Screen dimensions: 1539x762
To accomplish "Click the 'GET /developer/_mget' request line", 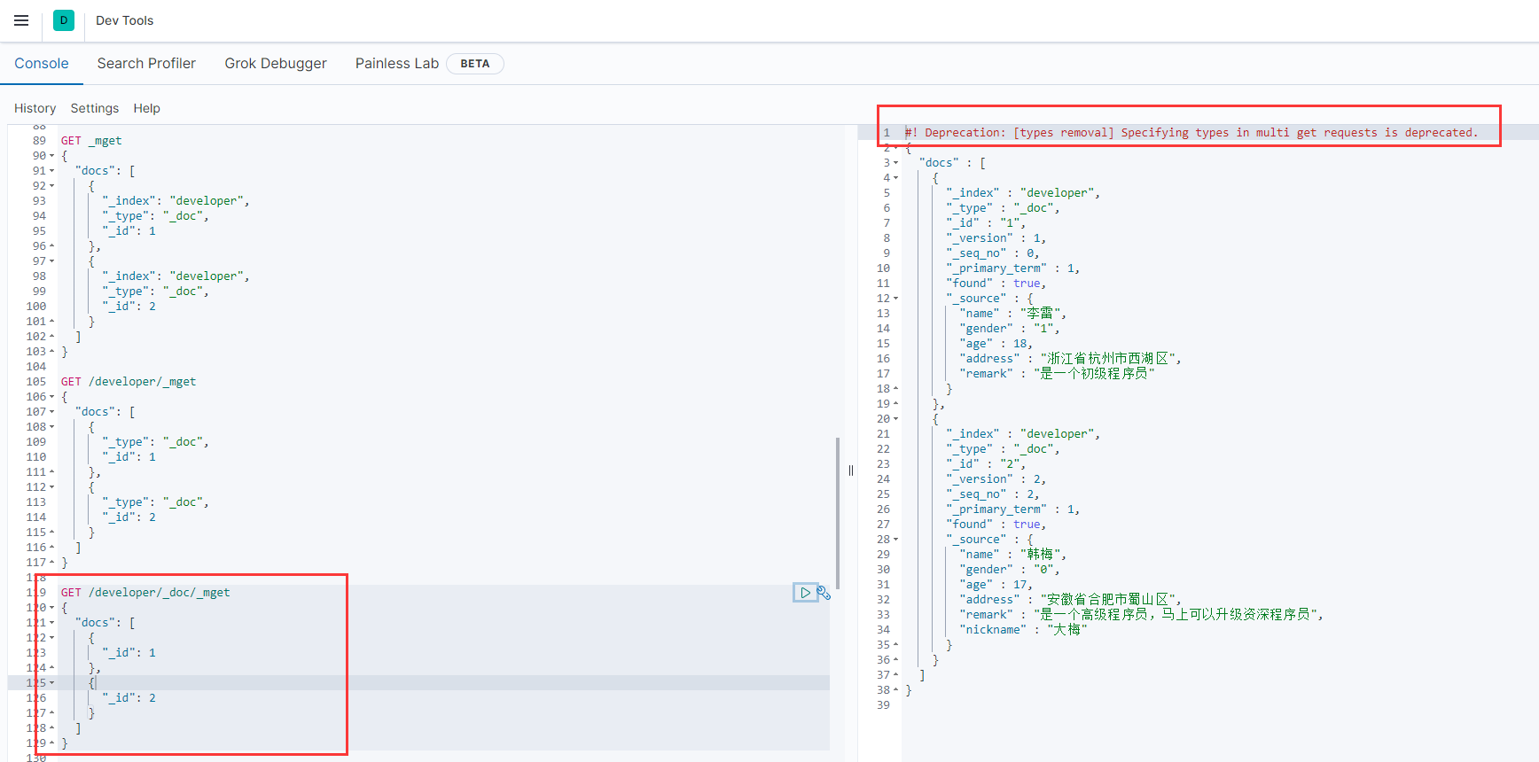I will [x=129, y=382].
